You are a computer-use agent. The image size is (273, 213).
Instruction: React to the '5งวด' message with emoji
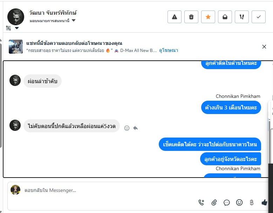[x=127, y=128]
